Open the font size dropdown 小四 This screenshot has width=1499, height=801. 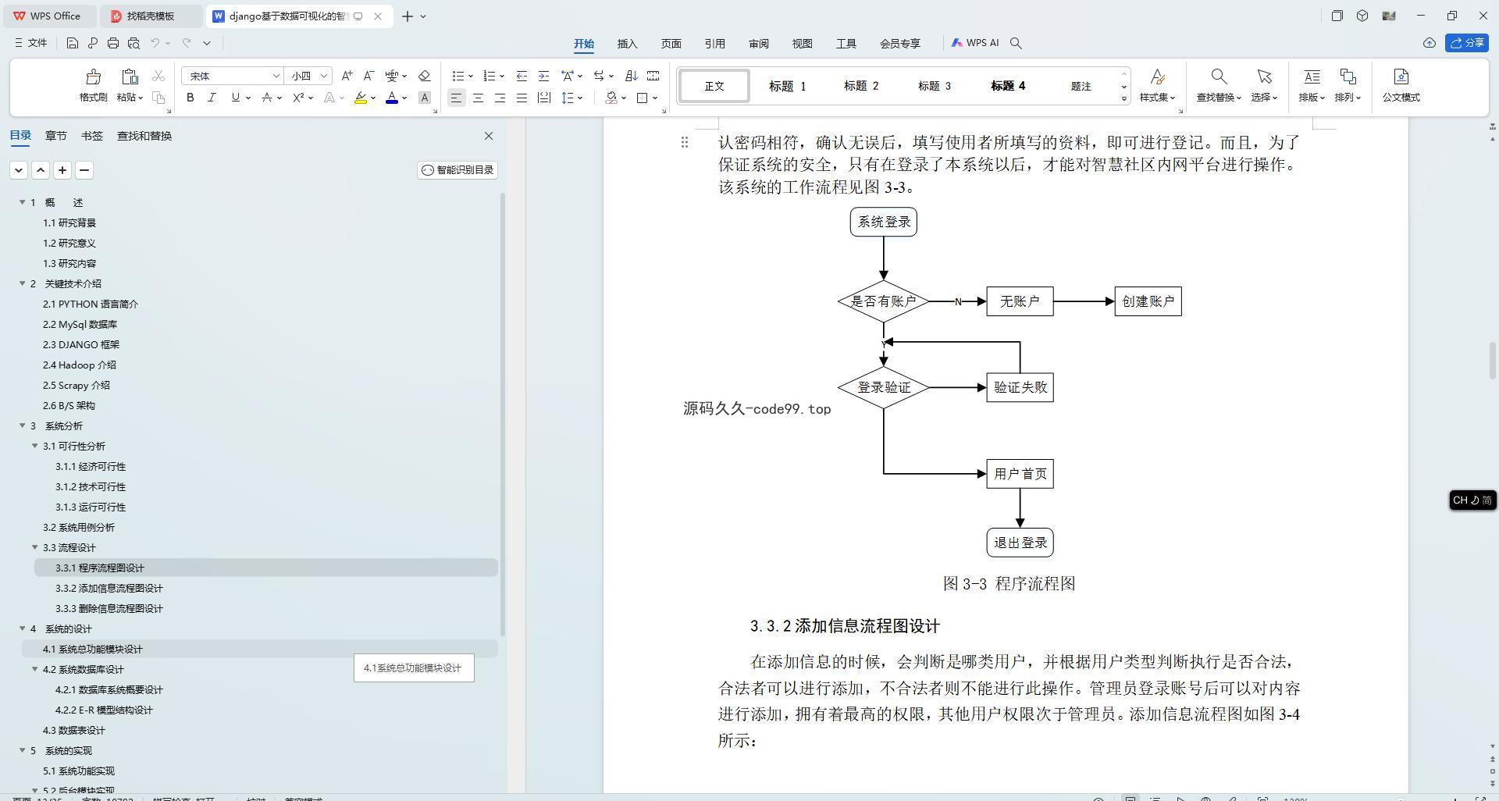[x=324, y=76]
